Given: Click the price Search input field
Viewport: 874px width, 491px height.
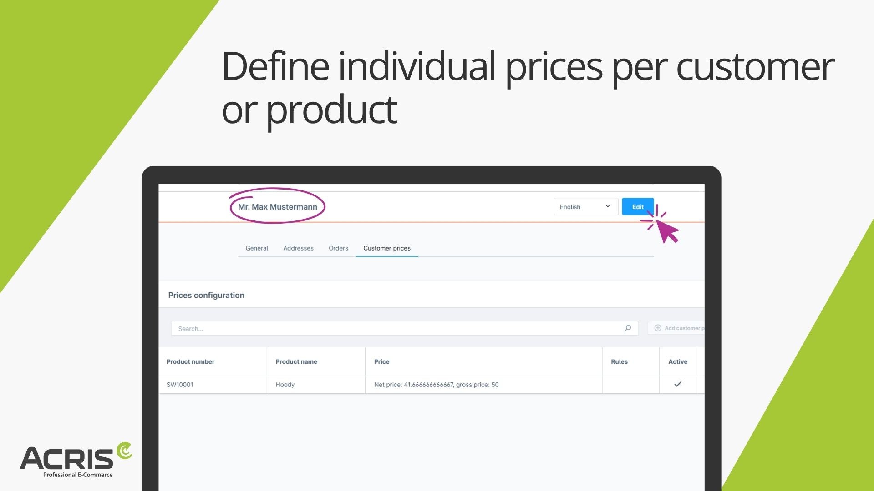Looking at the screenshot, I should (404, 328).
